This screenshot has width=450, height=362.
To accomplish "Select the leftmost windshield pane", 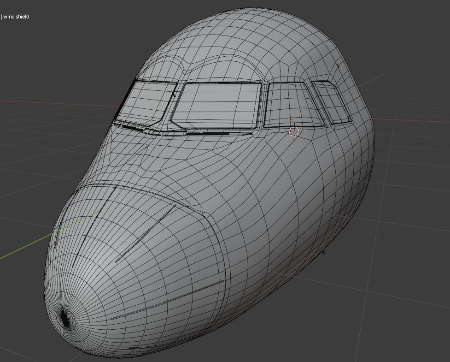I will (146, 103).
